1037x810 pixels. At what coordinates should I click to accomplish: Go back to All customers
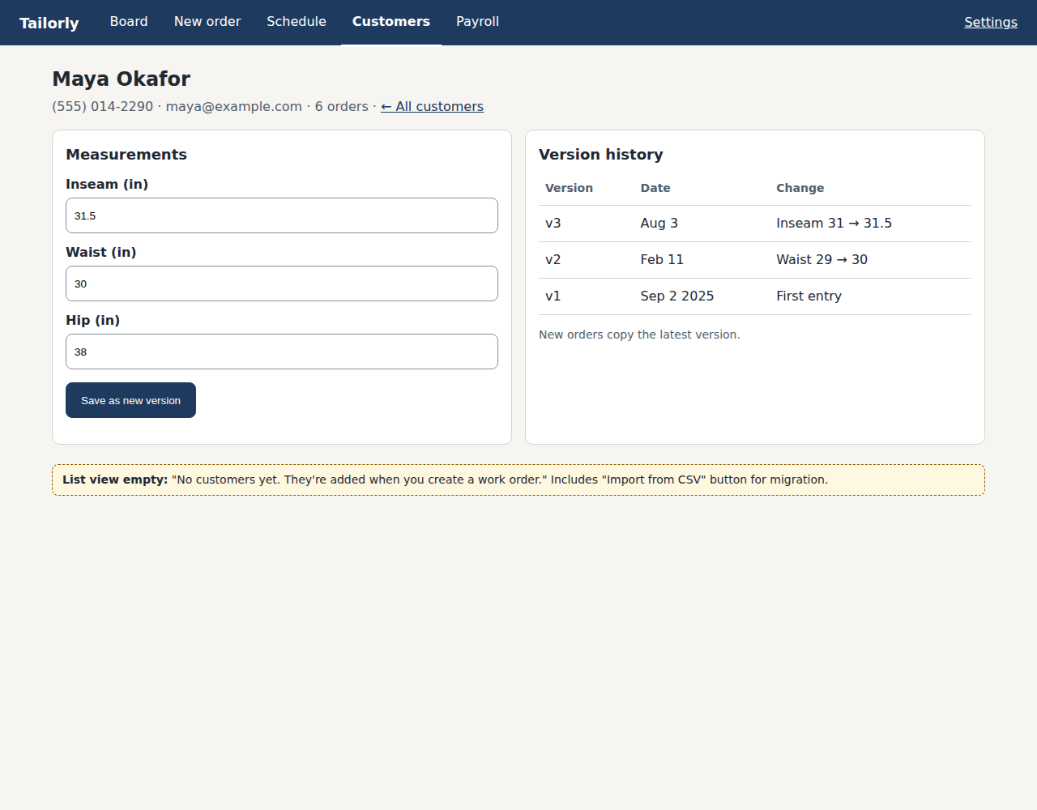click(x=432, y=107)
